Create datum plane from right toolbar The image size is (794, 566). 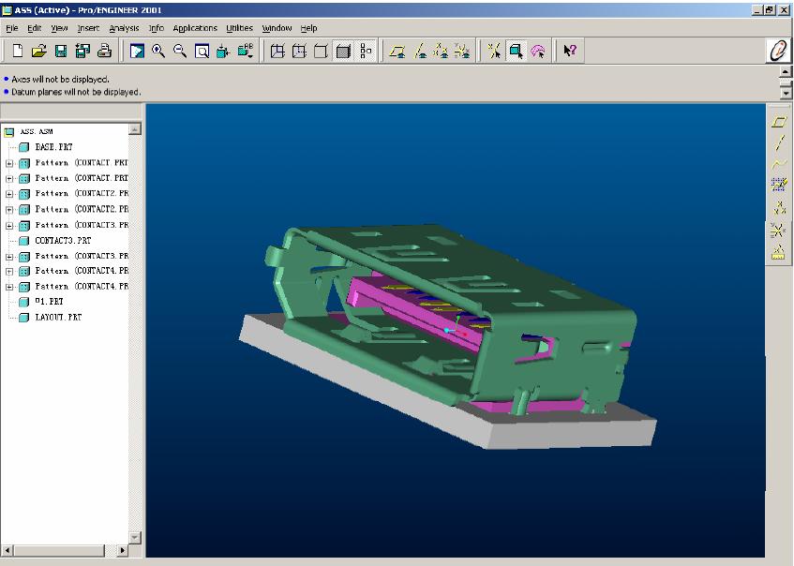tap(778, 122)
